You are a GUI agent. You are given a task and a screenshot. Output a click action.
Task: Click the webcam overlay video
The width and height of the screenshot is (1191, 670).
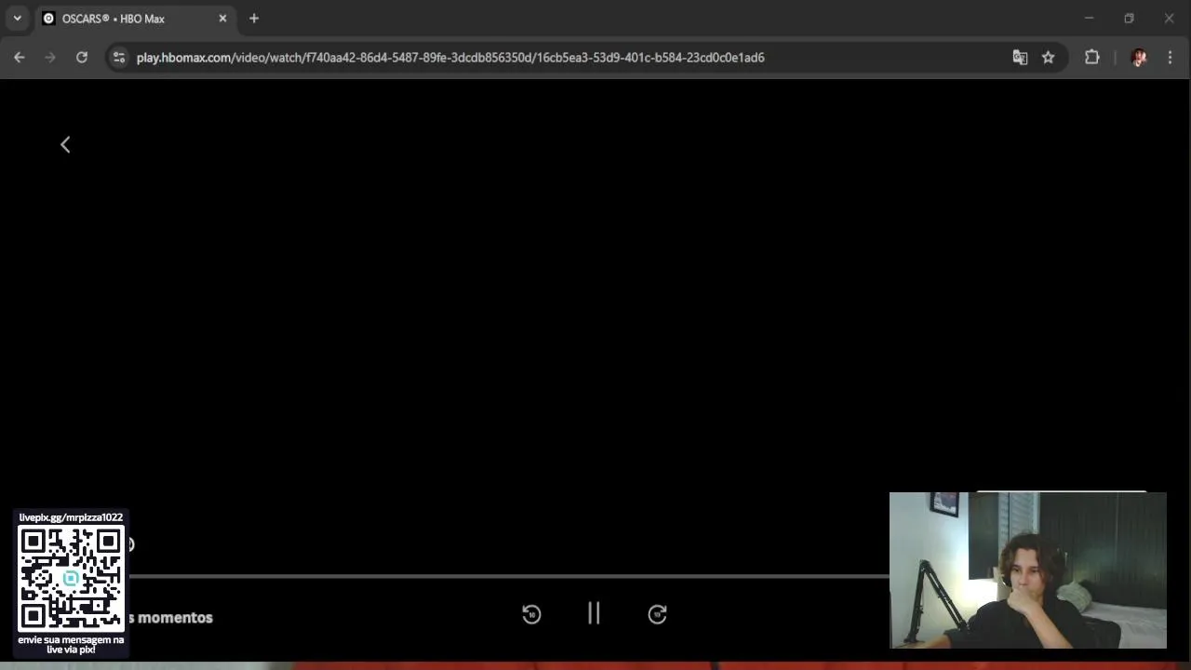pos(1028,570)
